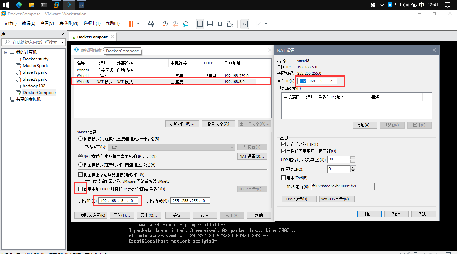Close the DockerCompose tab
This screenshot has width=457, height=254.
coord(113,37)
